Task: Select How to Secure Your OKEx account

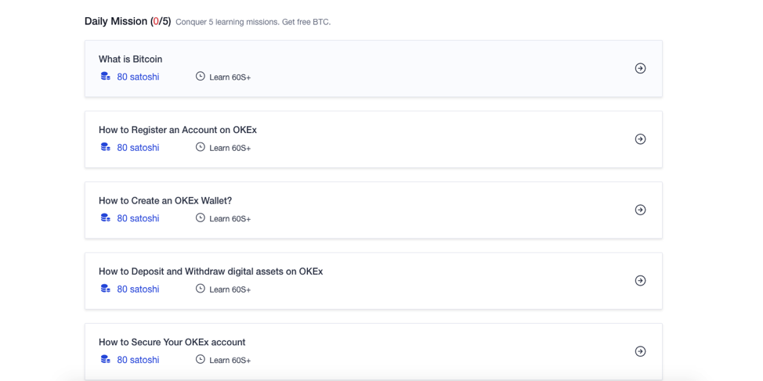Action: point(172,342)
